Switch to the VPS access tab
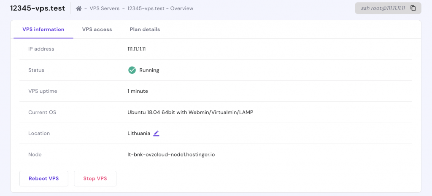The image size is (432, 196). click(97, 30)
